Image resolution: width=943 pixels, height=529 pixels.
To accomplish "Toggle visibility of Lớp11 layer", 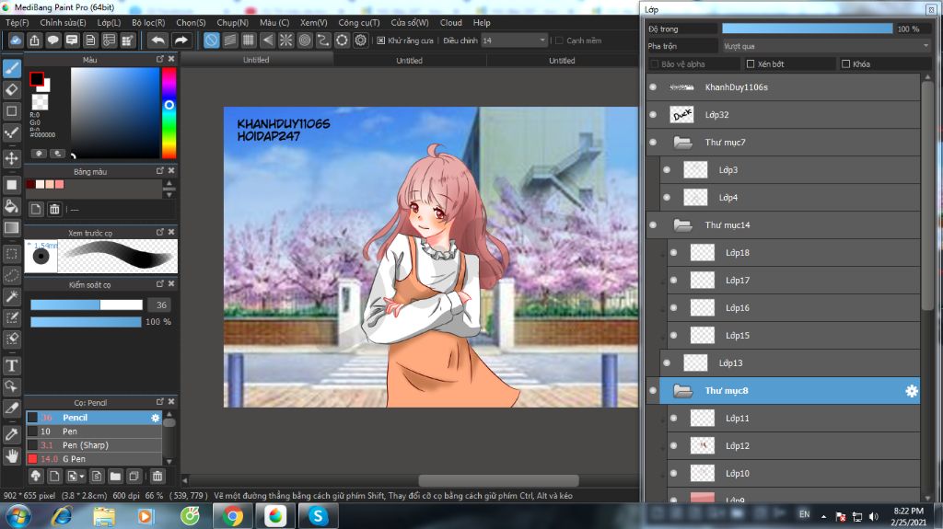I will pyautogui.click(x=673, y=419).
